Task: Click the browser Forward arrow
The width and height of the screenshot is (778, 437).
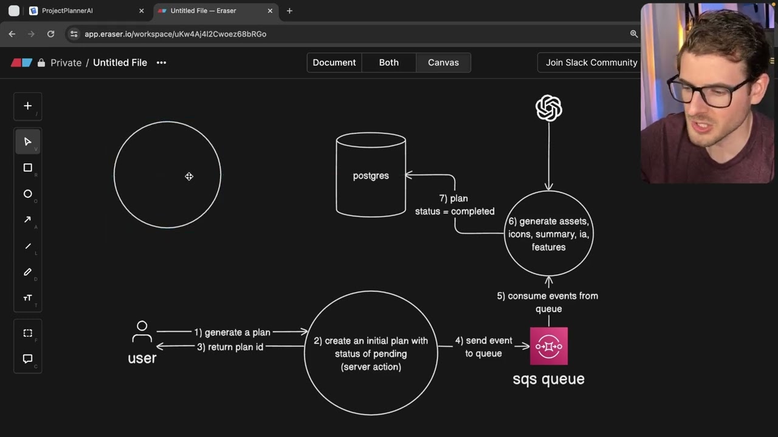Action: [32, 34]
